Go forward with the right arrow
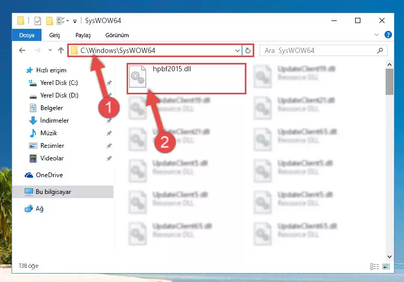Screen dimensions: 404x282 click(x=38, y=50)
